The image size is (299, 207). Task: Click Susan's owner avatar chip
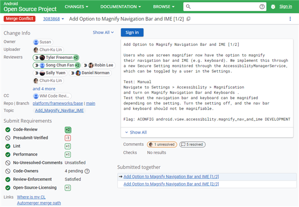click(x=42, y=42)
